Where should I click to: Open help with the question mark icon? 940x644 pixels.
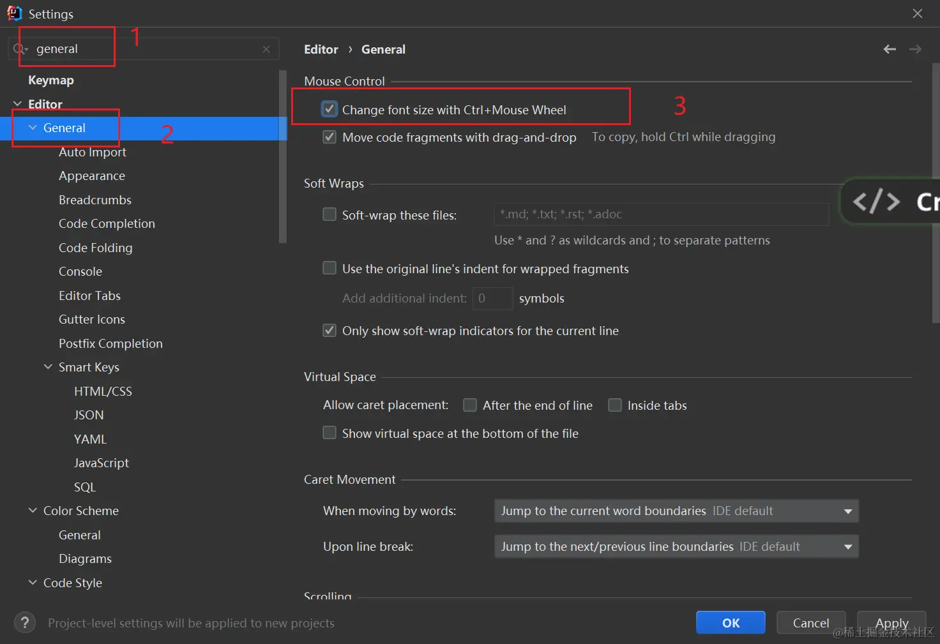[x=25, y=623]
